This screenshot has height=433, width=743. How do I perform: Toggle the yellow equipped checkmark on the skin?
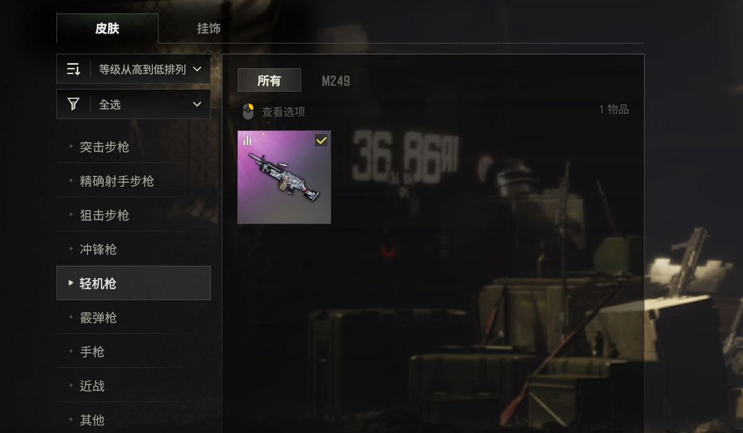[321, 140]
